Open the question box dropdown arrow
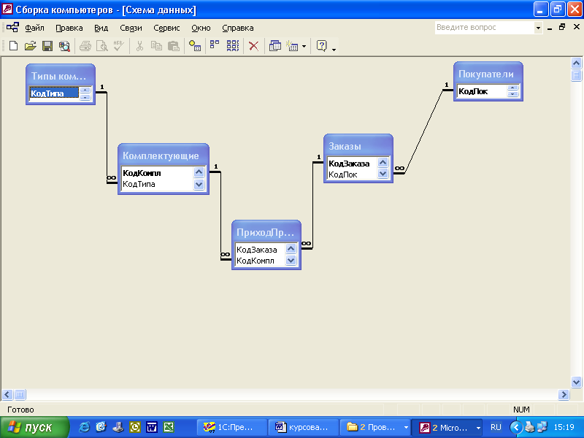 (538, 28)
